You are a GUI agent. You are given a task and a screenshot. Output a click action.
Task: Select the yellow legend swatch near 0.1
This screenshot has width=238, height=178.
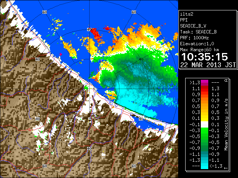point(205,118)
